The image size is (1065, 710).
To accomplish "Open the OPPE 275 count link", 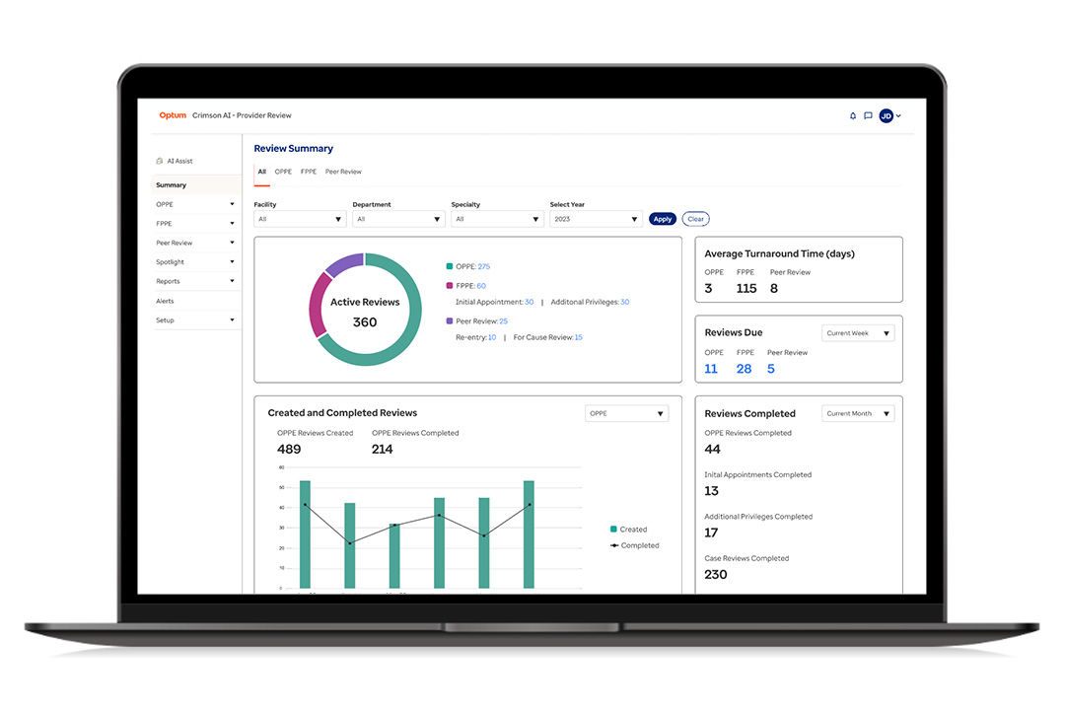I will coord(483,266).
